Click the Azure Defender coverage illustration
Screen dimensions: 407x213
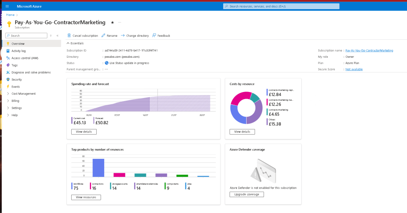point(263,172)
